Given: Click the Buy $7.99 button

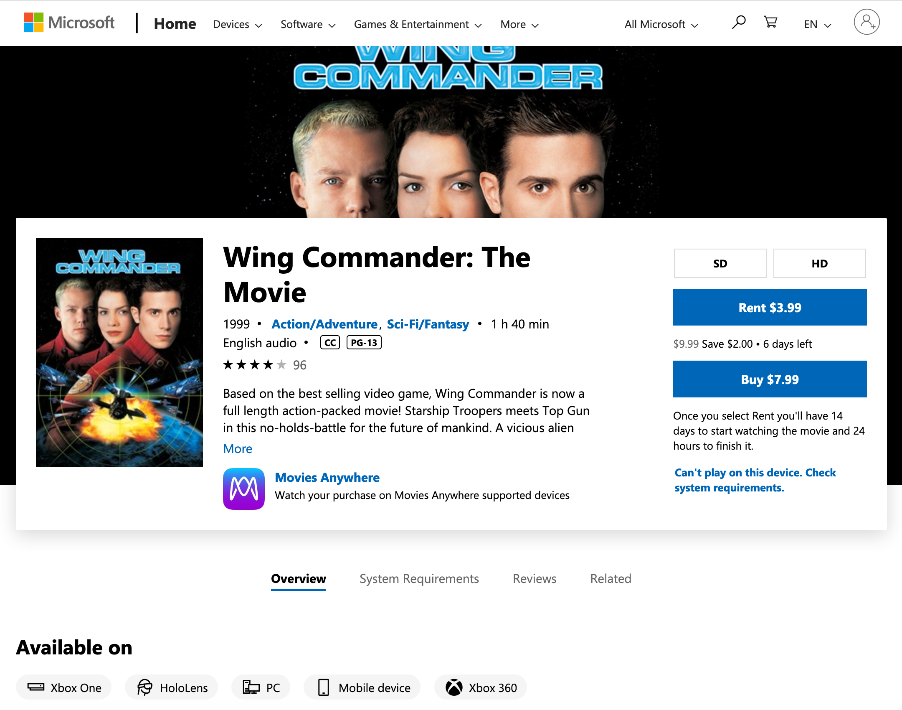Looking at the screenshot, I should [x=770, y=379].
